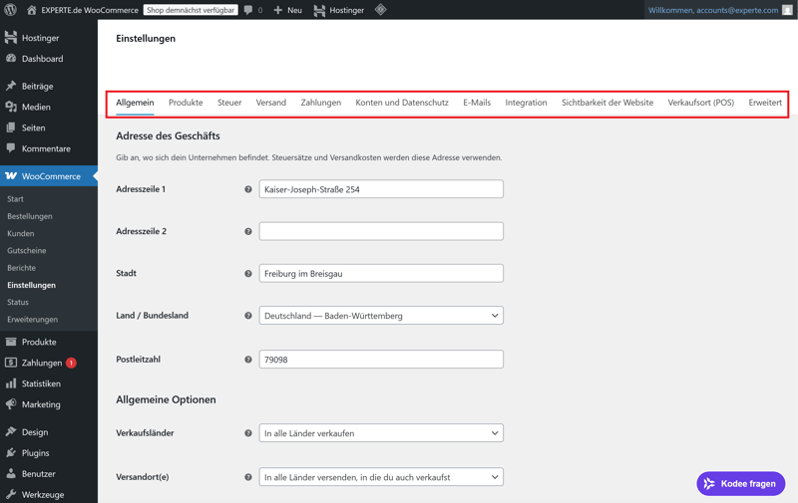
Task: Open the comments bubble icon in admin bar
Action: coord(248,10)
